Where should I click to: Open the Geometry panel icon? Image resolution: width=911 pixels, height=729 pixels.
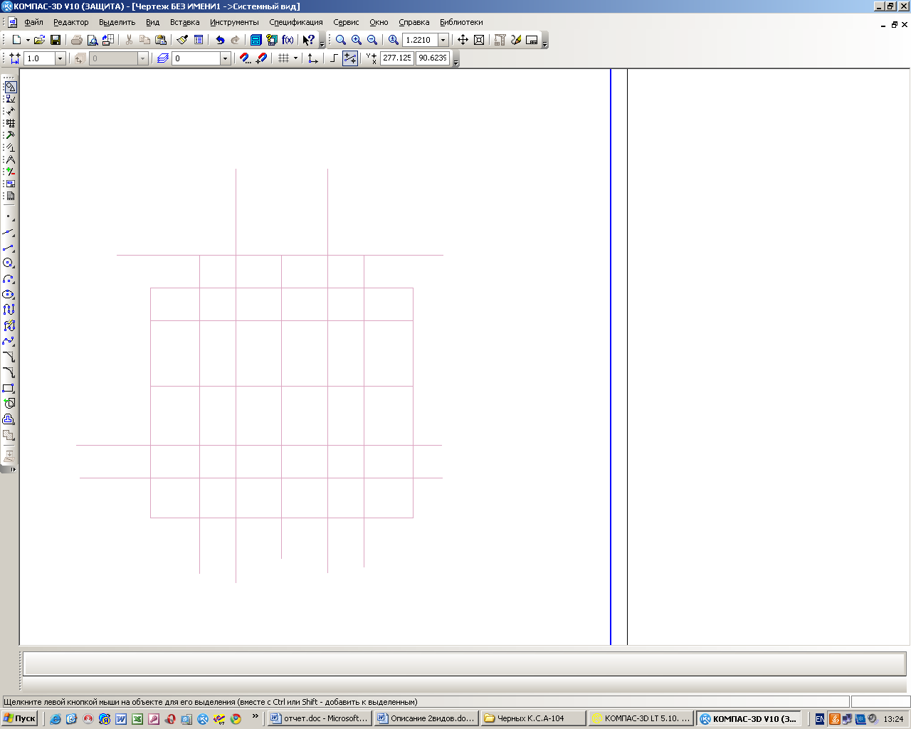(x=10, y=87)
